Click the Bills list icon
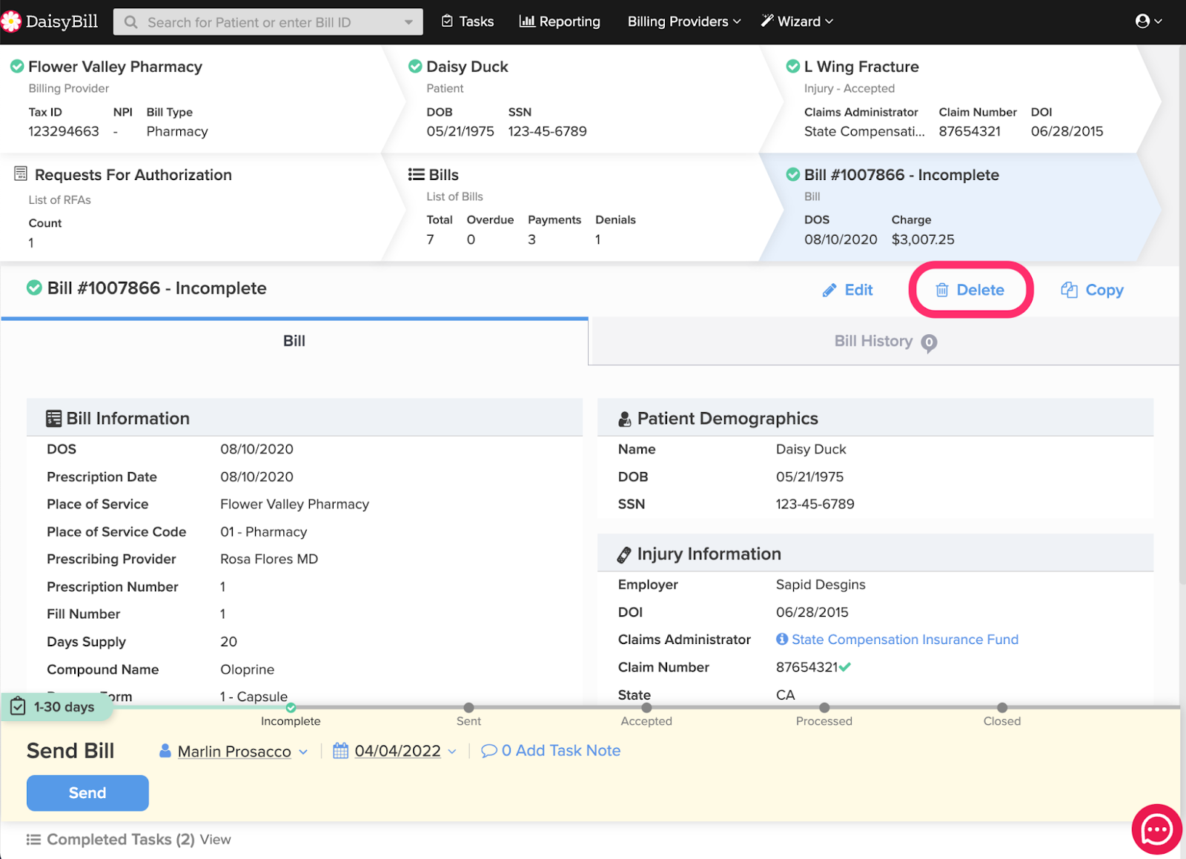 coord(416,175)
